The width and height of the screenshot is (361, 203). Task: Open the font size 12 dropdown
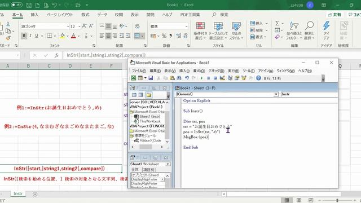[x=79, y=27]
